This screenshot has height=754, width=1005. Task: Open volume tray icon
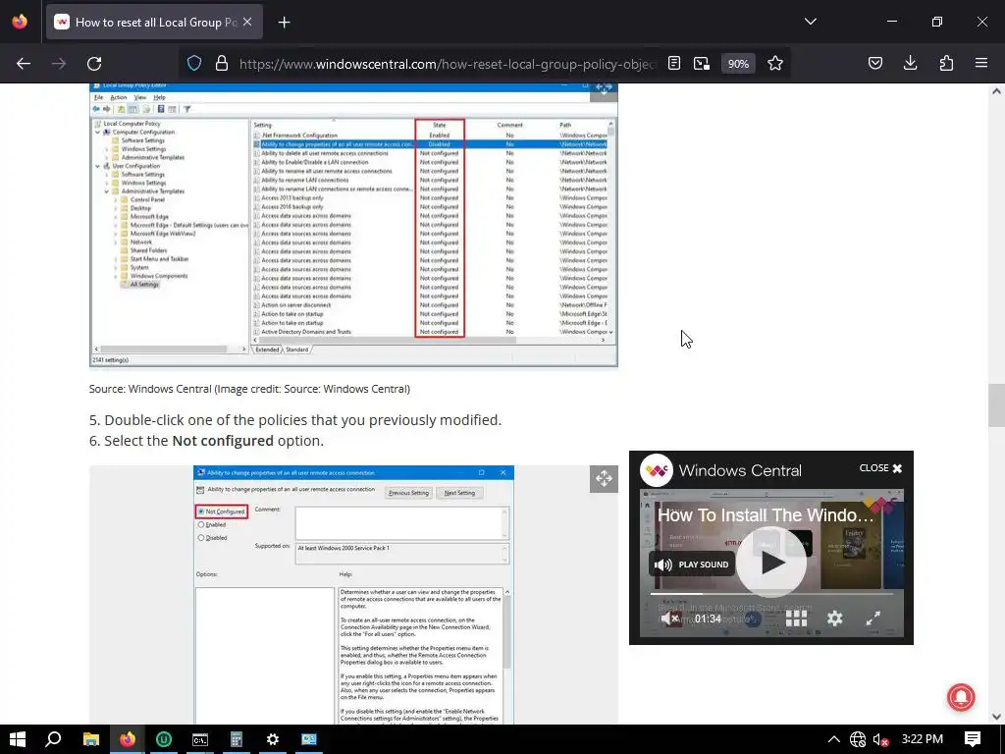881,739
